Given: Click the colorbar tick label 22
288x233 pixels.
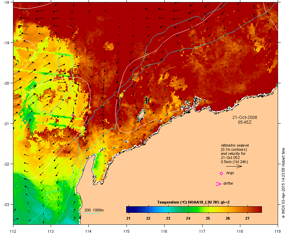Looking at the screenshot, I should 148,218.
